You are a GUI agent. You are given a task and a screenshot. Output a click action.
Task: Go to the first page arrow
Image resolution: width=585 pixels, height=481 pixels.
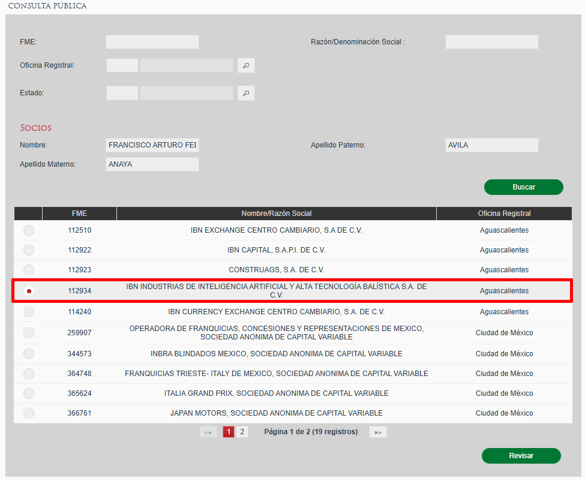[208, 432]
